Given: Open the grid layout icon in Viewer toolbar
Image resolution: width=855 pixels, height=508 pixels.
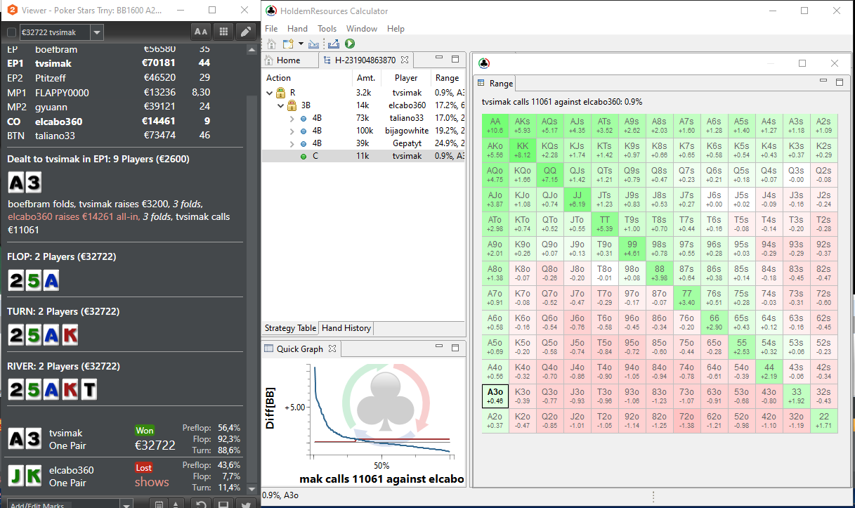Looking at the screenshot, I should pos(223,32).
